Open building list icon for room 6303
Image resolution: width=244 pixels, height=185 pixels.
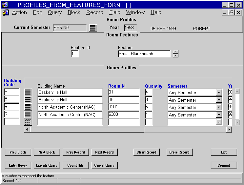28,114
